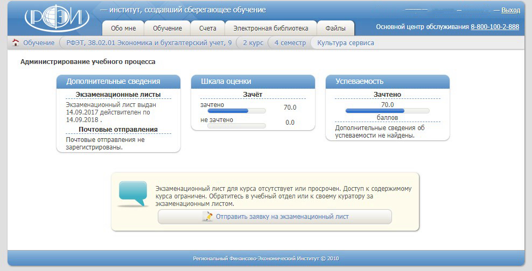Click the 70.0 баллов progress bar in Успеваемость
The width and height of the screenshot is (532, 271).
click(x=387, y=111)
